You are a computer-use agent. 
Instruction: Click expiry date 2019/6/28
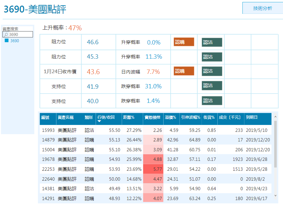pos(257,159)
